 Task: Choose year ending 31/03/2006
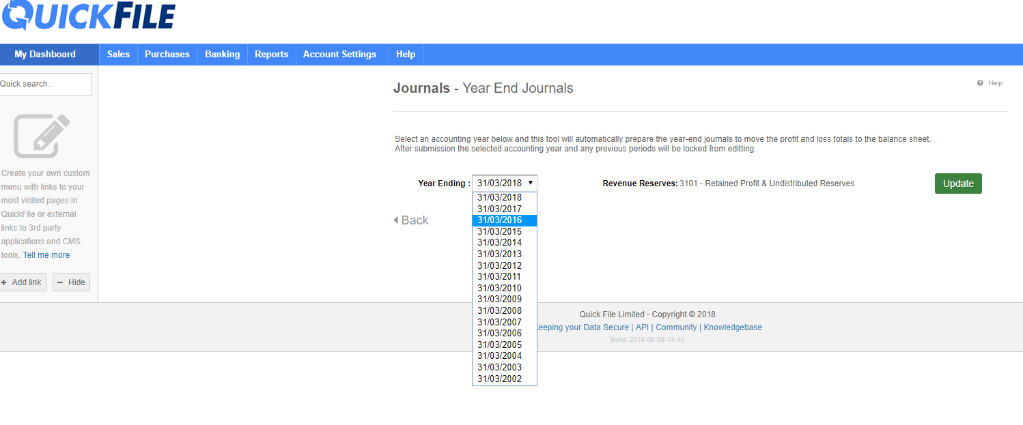[x=505, y=334]
